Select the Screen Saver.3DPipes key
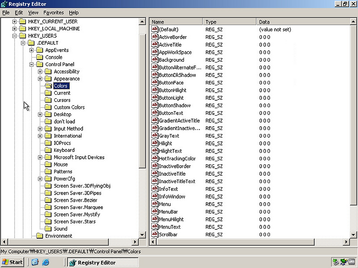The height and width of the screenshot is (268, 358). (78, 193)
